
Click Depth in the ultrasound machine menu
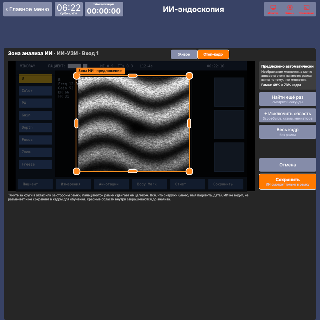(x=35, y=128)
